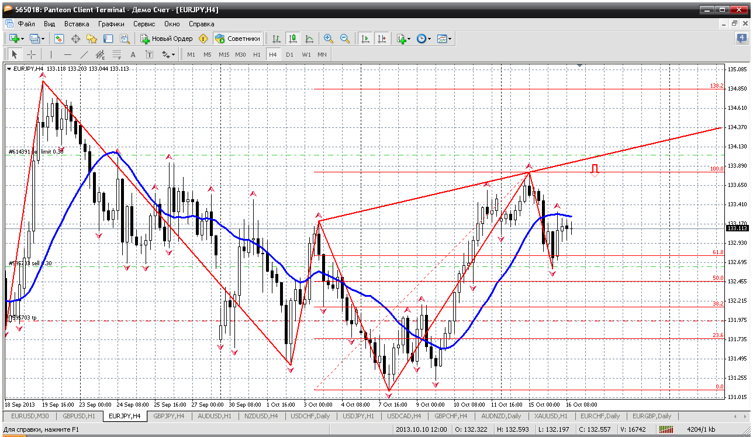Viewport: 753px width, 437px height.
Task: Expand the Arrows objects dropdown arrow
Action: point(174,55)
